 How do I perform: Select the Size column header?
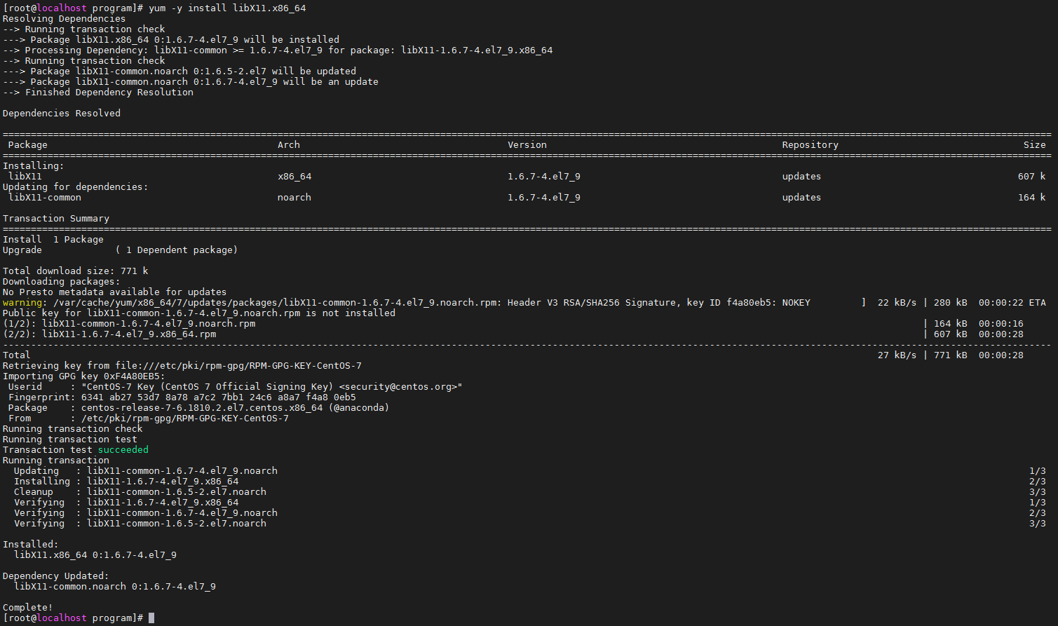1034,145
